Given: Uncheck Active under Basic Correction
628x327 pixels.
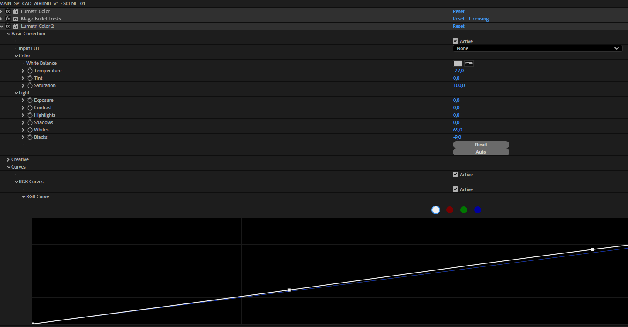Looking at the screenshot, I should [455, 41].
